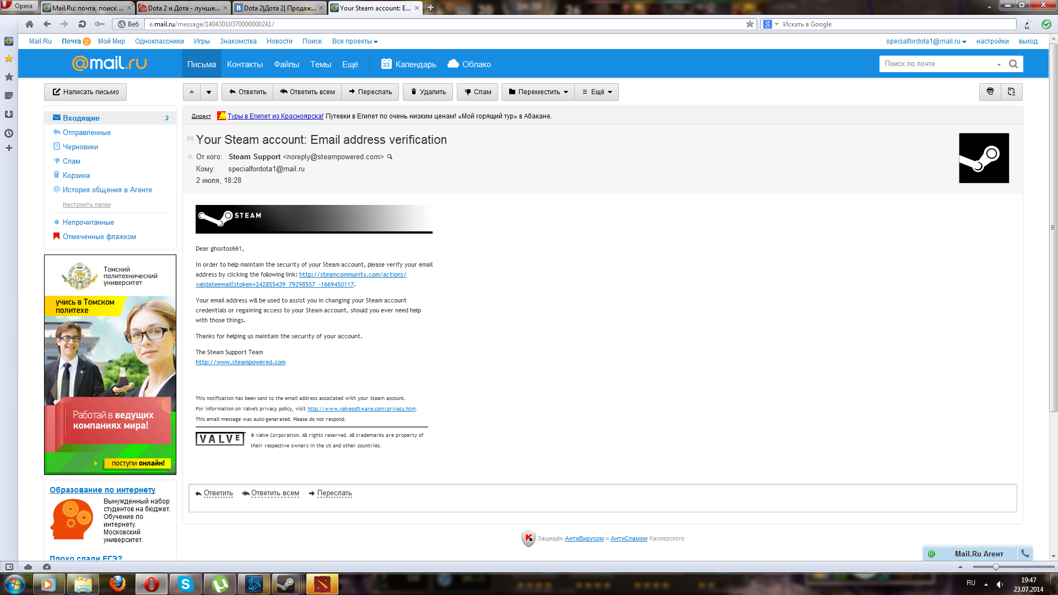
Task: Open the Opera sidebar bookmarks star panel
Action: (9, 59)
